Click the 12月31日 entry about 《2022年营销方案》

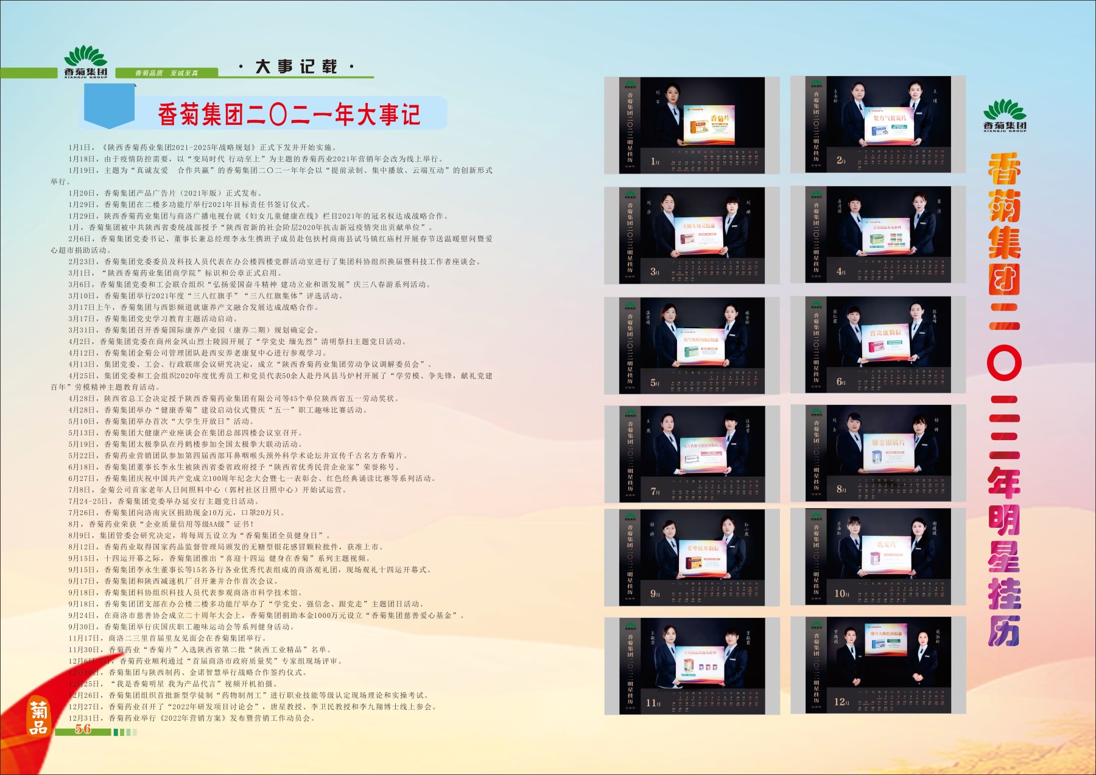point(194,718)
